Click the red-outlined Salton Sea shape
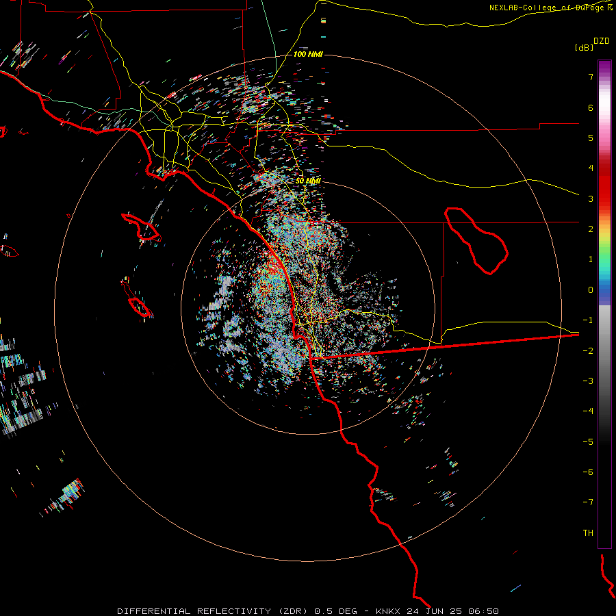The height and width of the screenshot is (616, 616). [476, 241]
